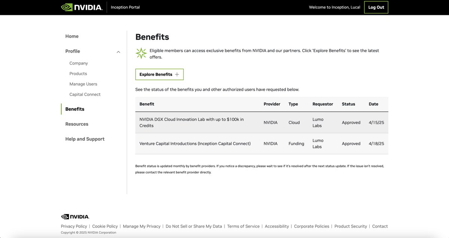Image resolution: width=449 pixels, height=238 pixels.
Task: Click the Log Out button
Action: pos(376,7)
